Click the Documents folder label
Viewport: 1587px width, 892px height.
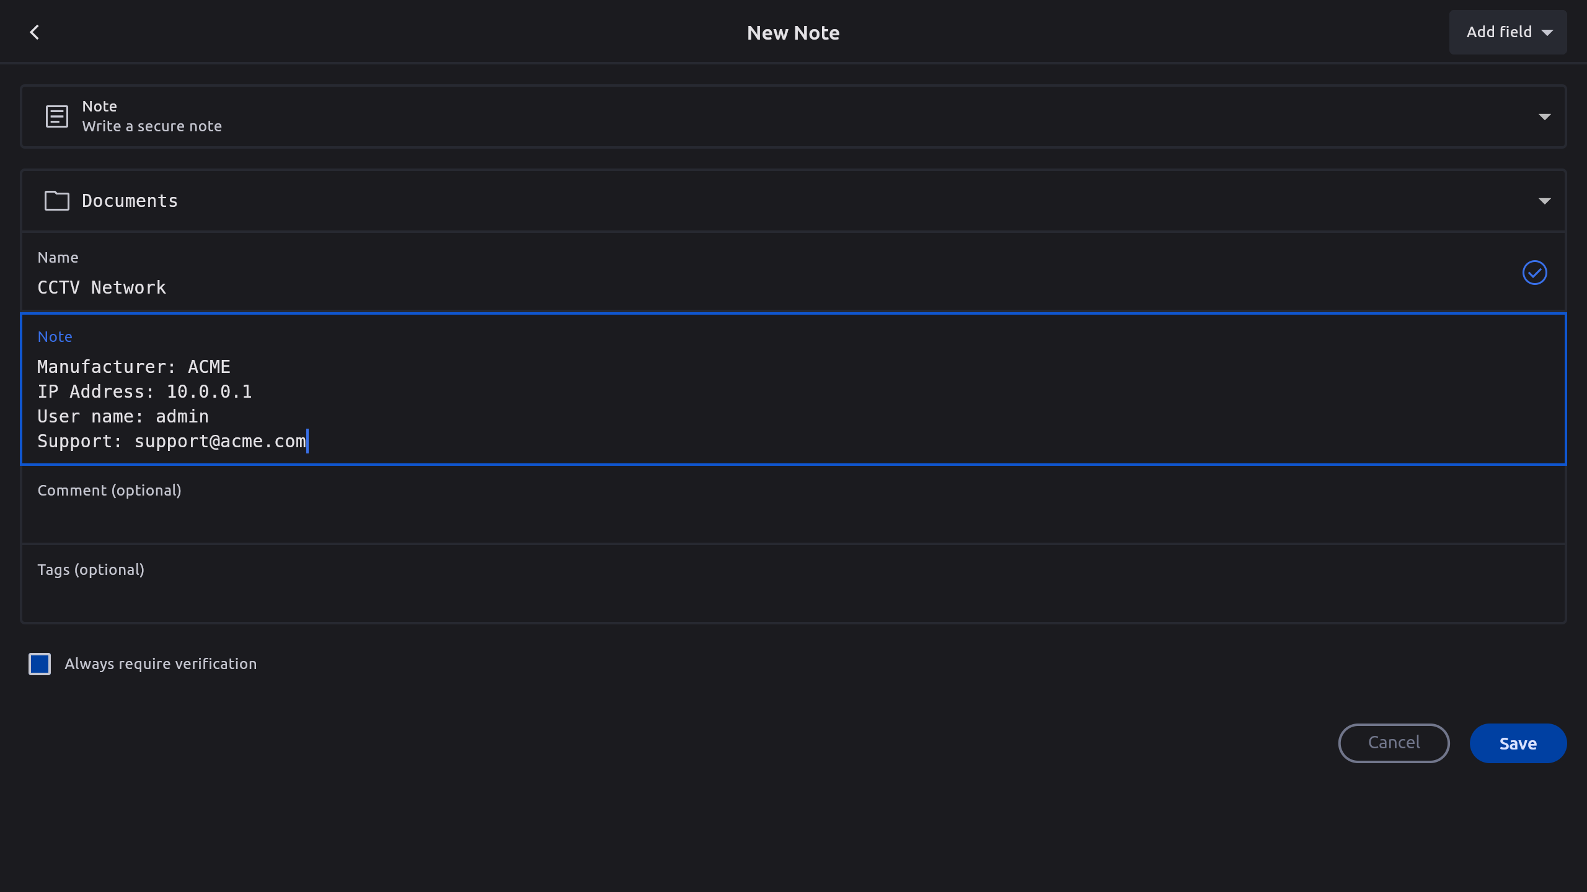click(x=130, y=201)
